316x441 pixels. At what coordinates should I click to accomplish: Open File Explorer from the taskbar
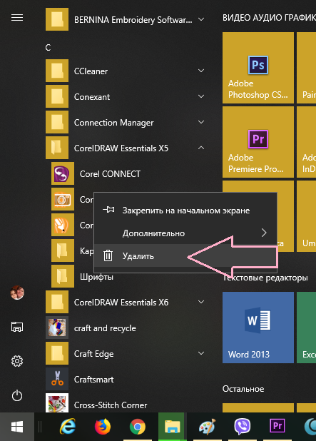(172, 427)
